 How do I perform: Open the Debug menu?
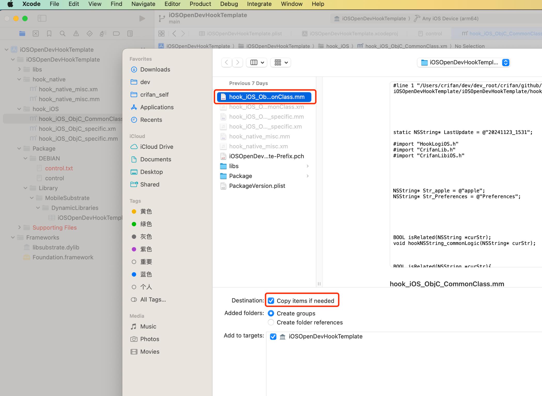[229, 4]
